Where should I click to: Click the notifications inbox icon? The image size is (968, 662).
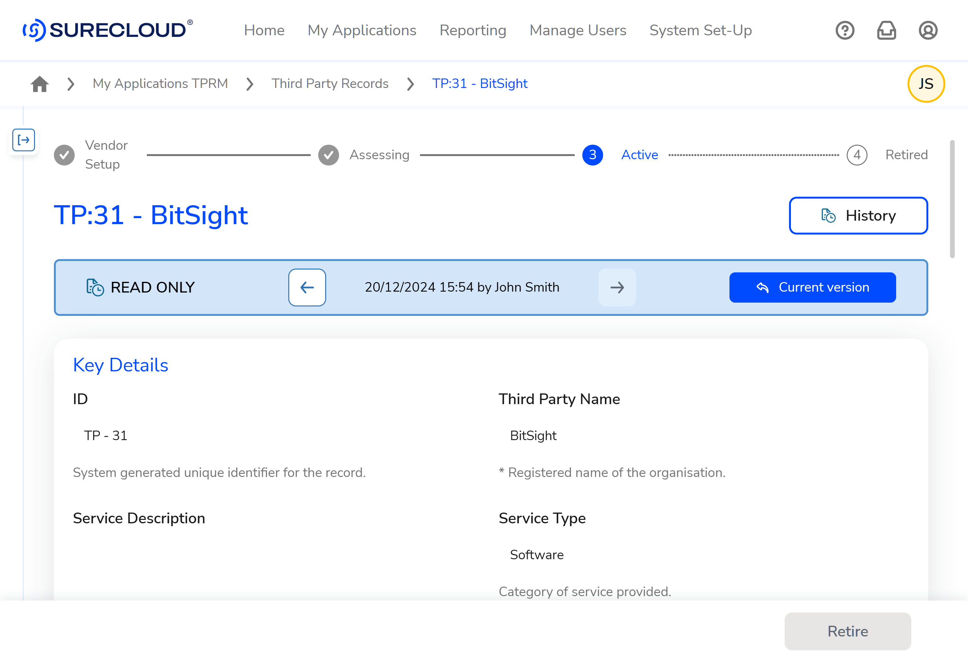click(x=886, y=30)
